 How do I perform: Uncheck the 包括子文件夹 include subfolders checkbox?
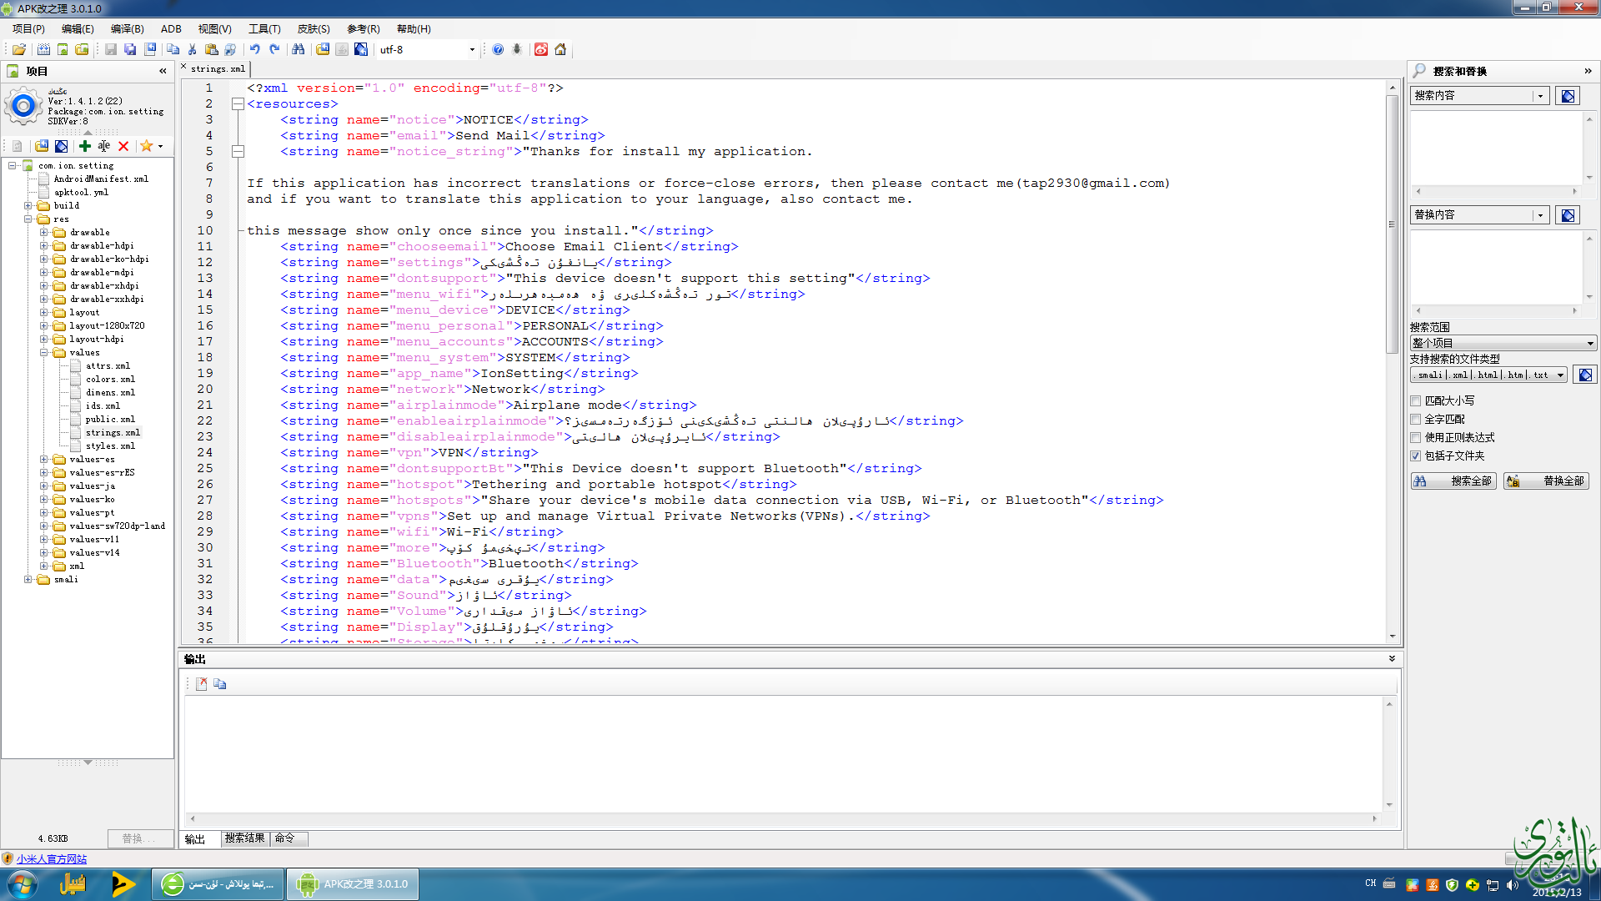click(x=1416, y=456)
